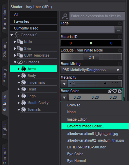Screen dimensions: 129x165
Task: Click the Nails material group icon
Action: (20, 42)
